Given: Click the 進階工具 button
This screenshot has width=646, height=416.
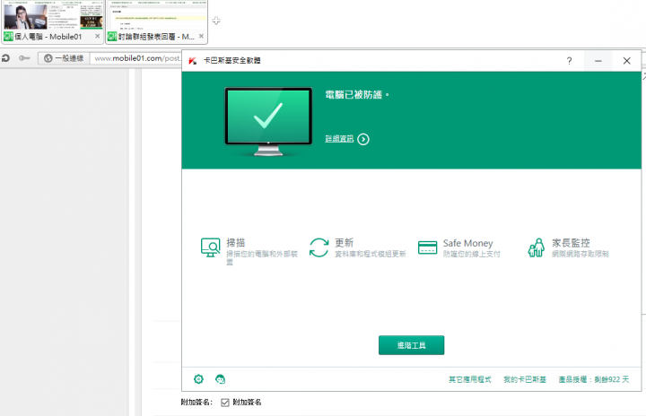Looking at the screenshot, I should (x=411, y=345).
